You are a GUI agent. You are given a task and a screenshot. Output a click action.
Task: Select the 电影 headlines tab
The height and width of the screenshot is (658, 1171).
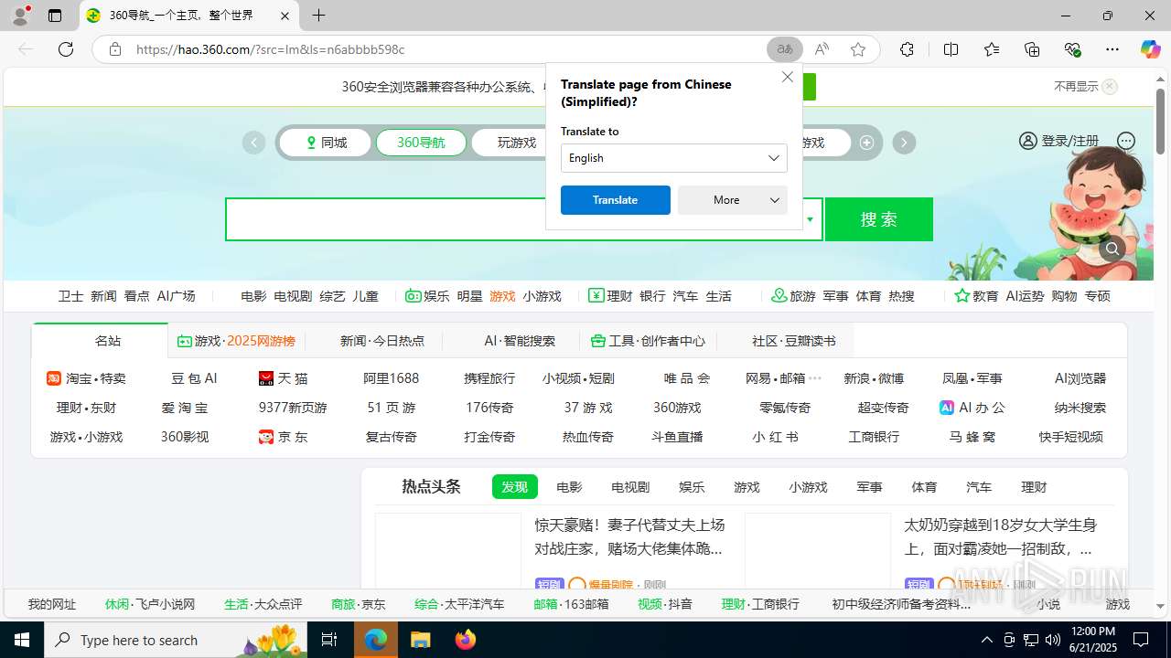(x=569, y=487)
